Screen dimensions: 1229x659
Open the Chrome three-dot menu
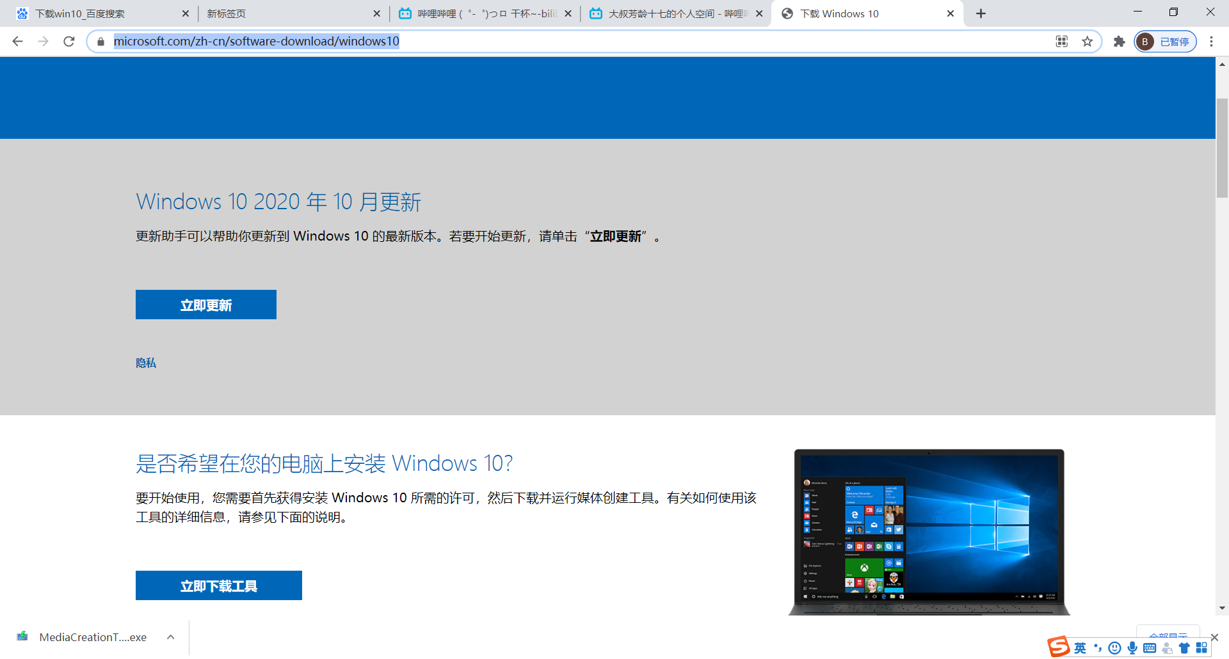tap(1211, 42)
